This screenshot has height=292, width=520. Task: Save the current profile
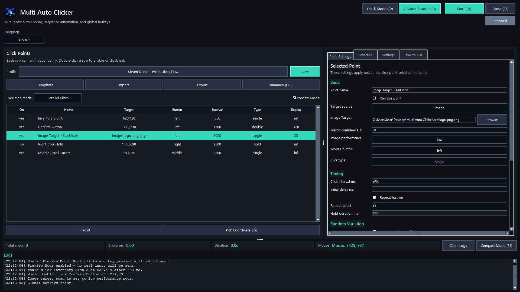tap(305, 72)
